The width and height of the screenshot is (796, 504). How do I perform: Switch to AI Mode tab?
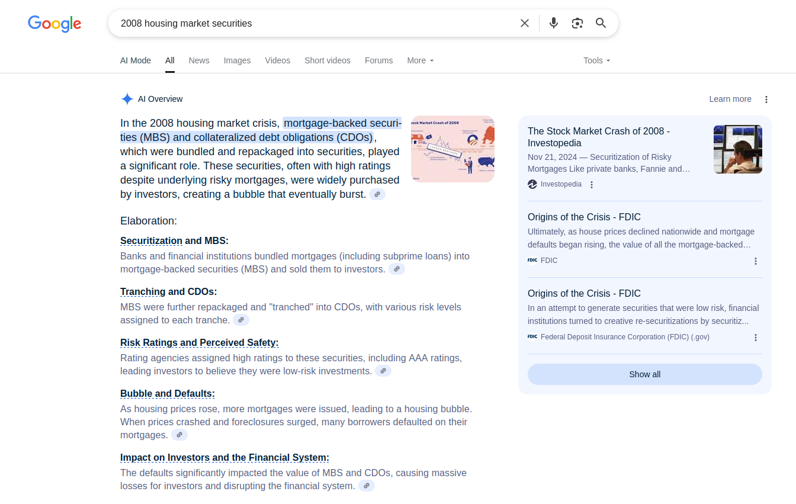pyautogui.click(x=136, y=60)
